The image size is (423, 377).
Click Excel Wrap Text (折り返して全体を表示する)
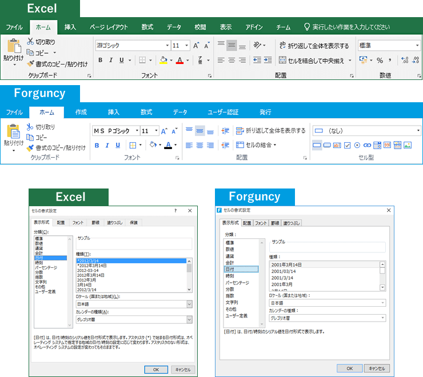pyautogui.click(x=314, y=46)
